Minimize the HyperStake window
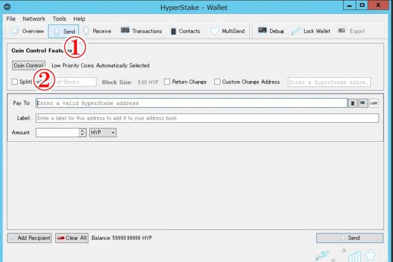Image resolution: width=393 pixels, height=262 pixels. point(349,5)
